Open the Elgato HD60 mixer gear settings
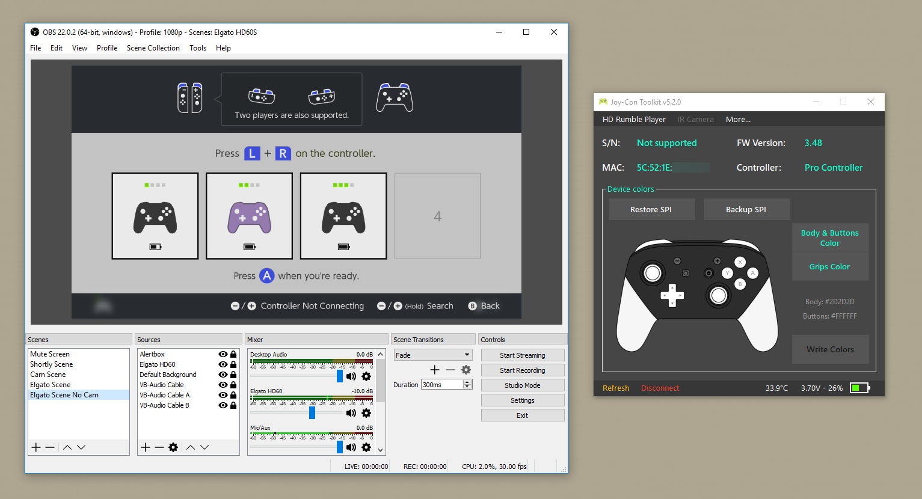The image size is (922, 499). (x=366, y=413)
